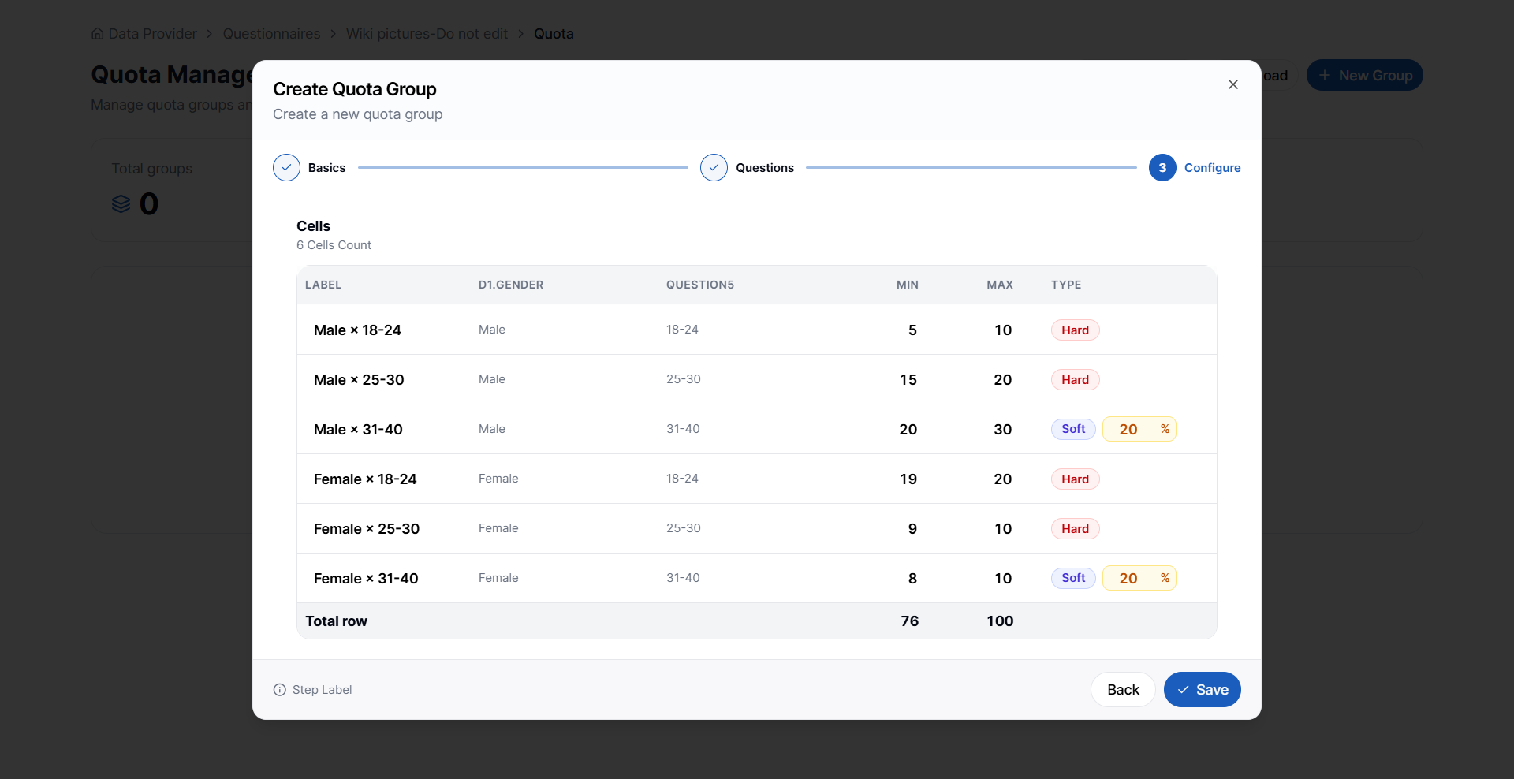The width and height of the screenshot is (1514, 779).
Task: Edit label Female × 25-30
Action: [367, 529]
